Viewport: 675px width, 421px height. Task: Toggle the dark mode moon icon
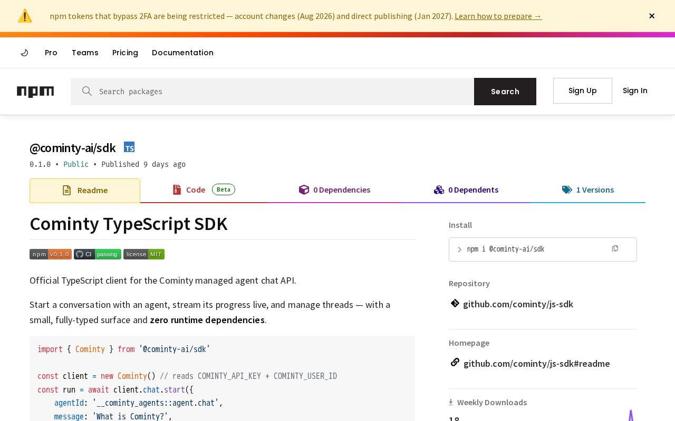(x=24, y=53)
